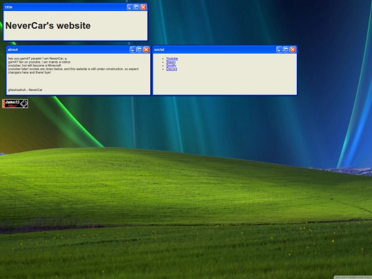Maximize the social window
372x279 pixels.
[x=286, y=50]
